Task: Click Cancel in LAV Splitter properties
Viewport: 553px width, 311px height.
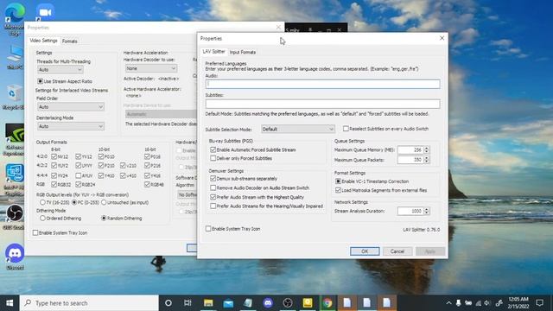Action: point(397,251)
